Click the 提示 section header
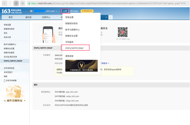 coord(36,85)
